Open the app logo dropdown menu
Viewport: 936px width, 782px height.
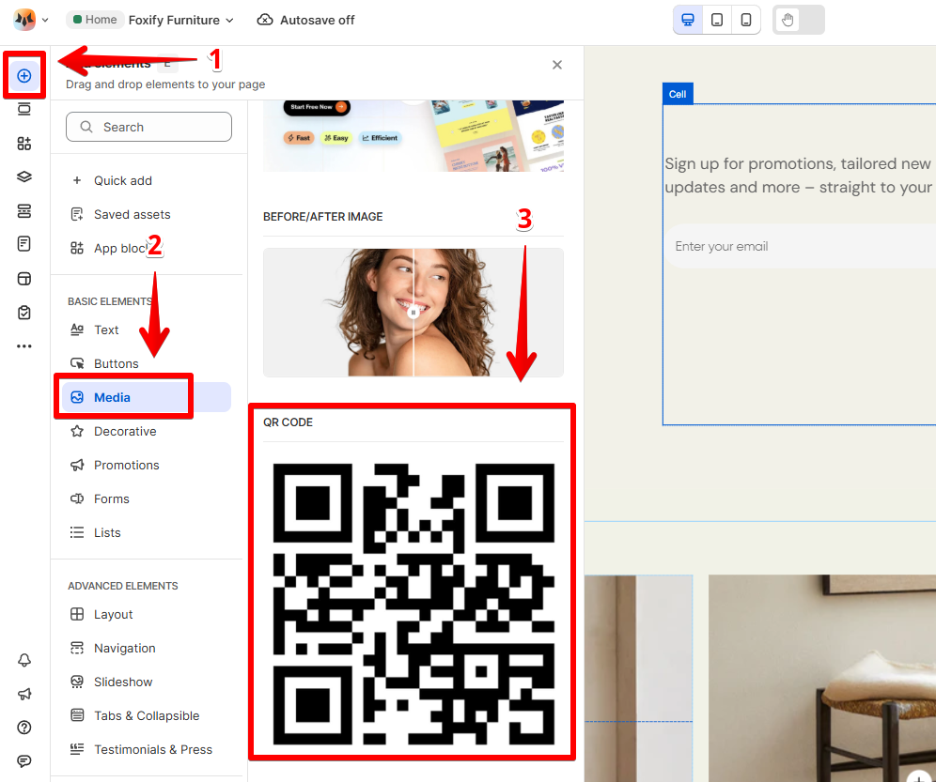(31, 20)
